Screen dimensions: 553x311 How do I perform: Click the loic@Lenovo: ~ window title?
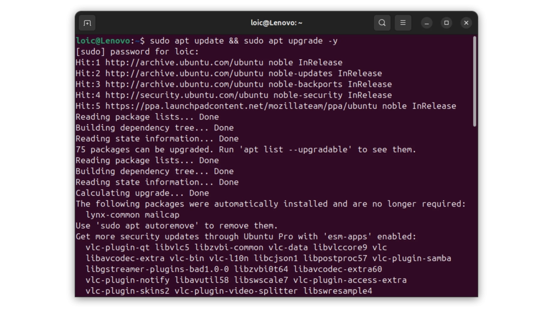(276, 23)
